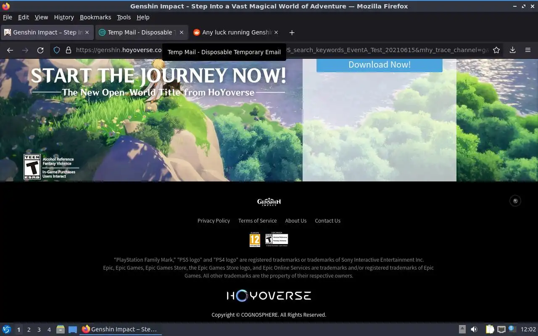Open the system start menu icon in the taskbar
The image size is (538, 336).
[x=7, y=329]
